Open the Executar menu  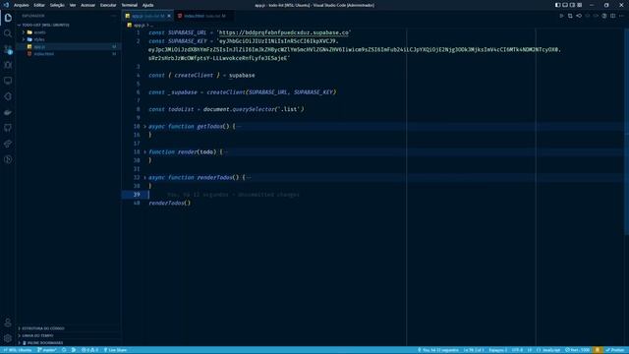click(x=108, y=5)
